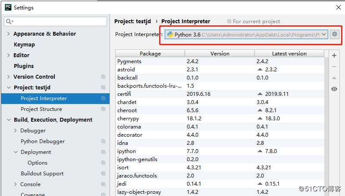Select the jaraco.functools package row
This screenshot has width=345, height=196.
[x=220, y=176]
